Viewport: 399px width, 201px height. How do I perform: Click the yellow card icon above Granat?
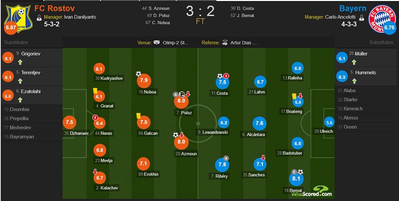point(95,90)
